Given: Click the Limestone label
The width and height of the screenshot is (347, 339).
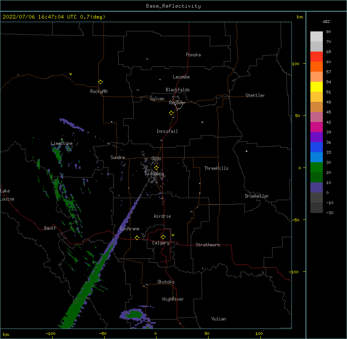Looking at the screenshot, I should coord(62,143).
